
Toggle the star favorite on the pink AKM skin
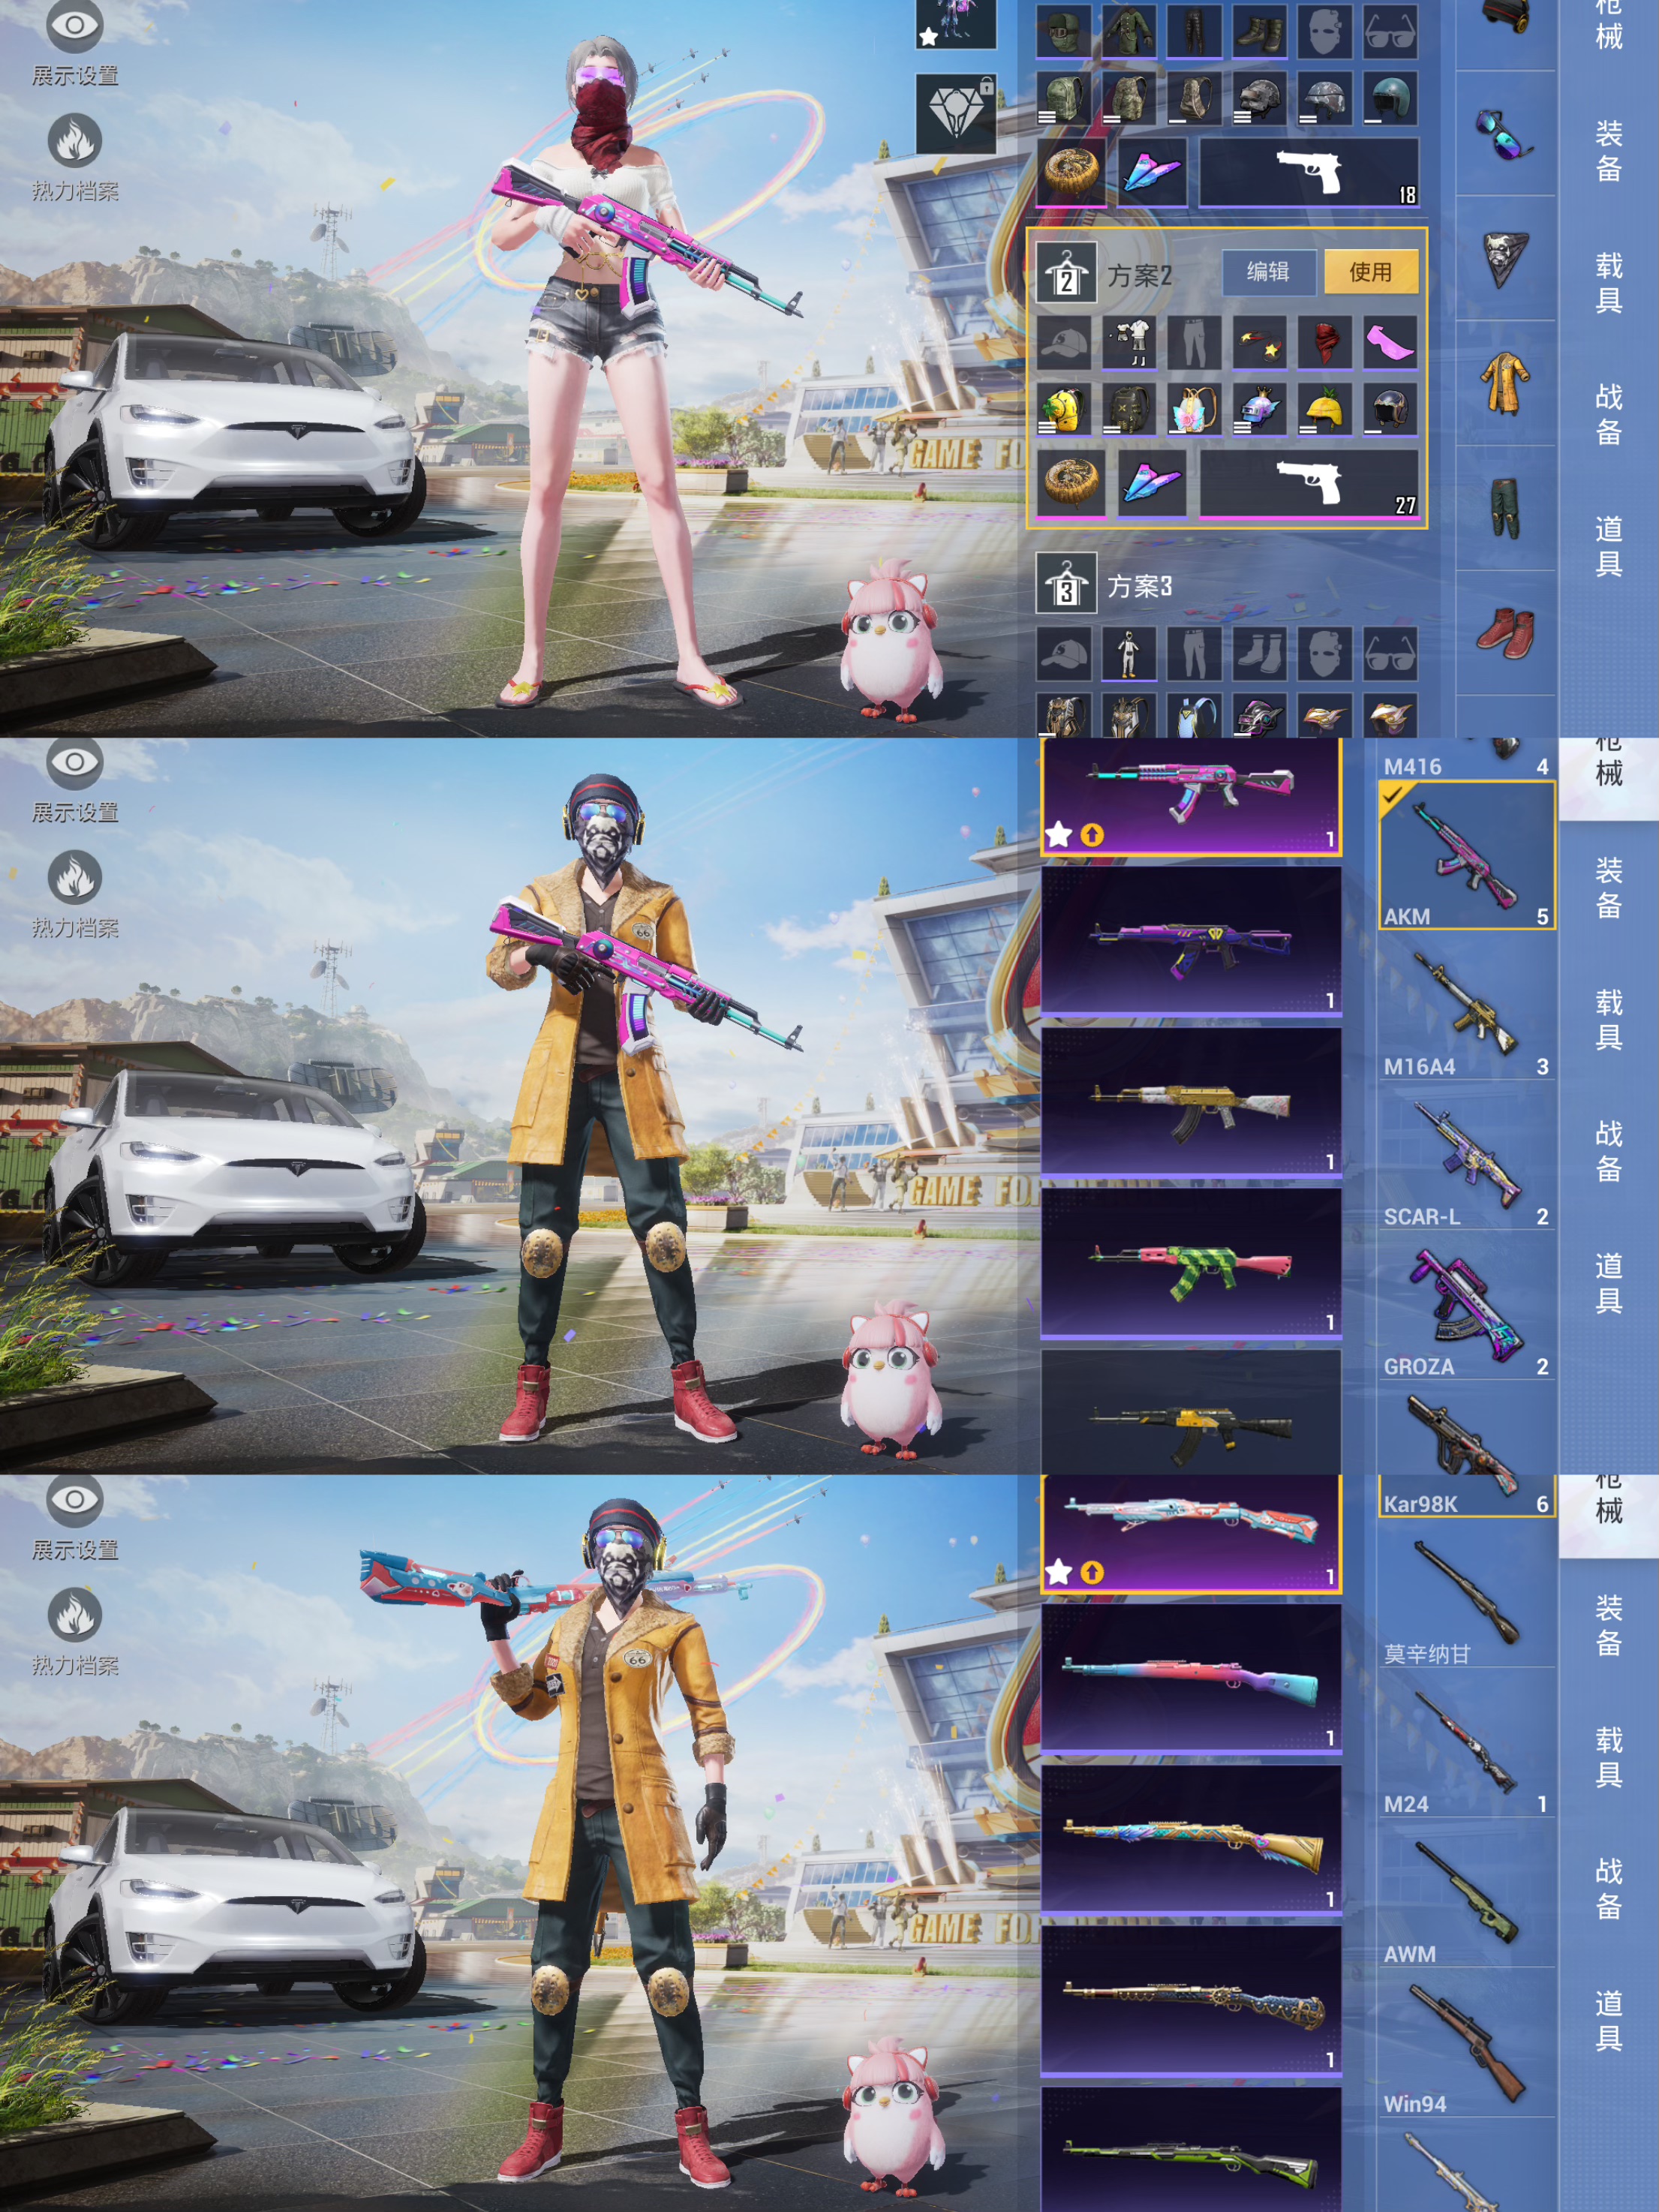coord(1059,834)
